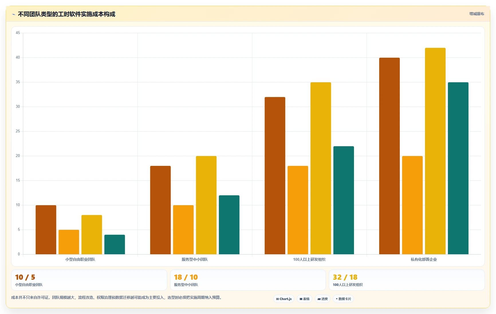Click the teal bar for 100人以上研发组织

(x=344, y=200)
